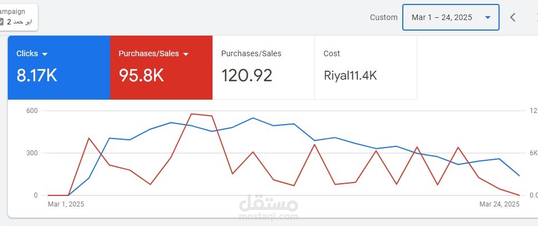
Task: Click the campaign filter chip
Action: pyautogui.click(x=17, y=17)
